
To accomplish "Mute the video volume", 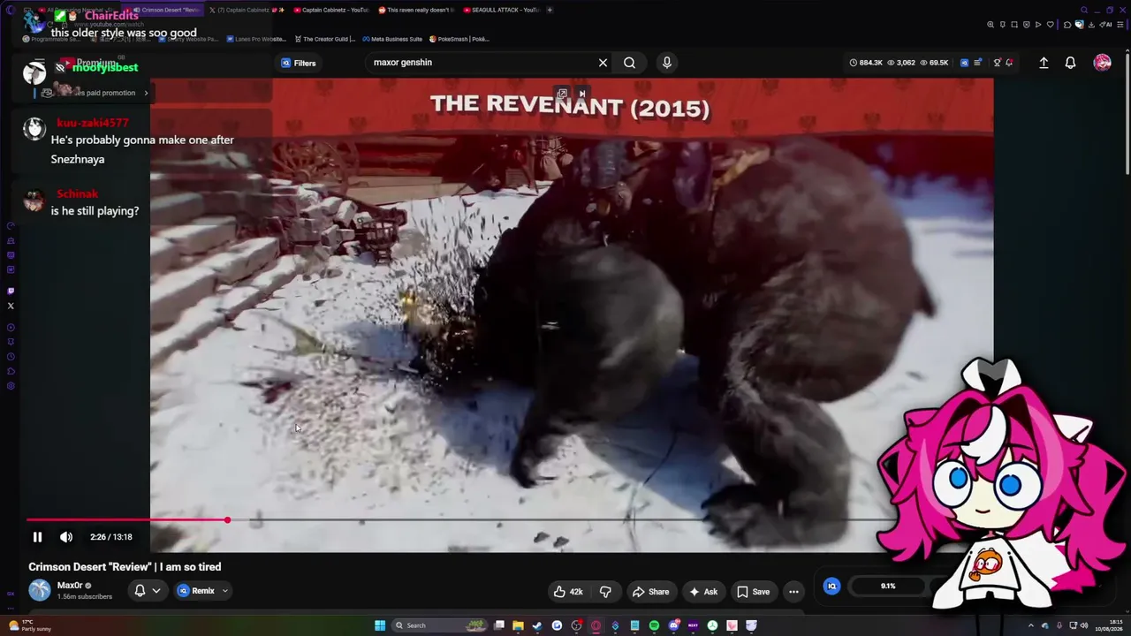I will point(66,537).
